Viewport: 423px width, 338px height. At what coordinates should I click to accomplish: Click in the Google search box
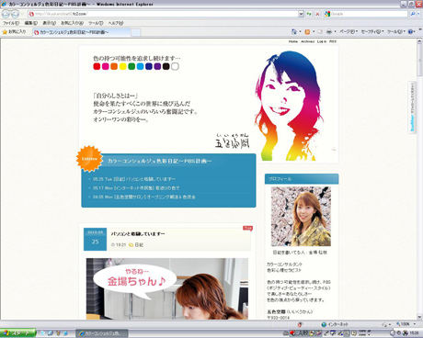point(366,14)
